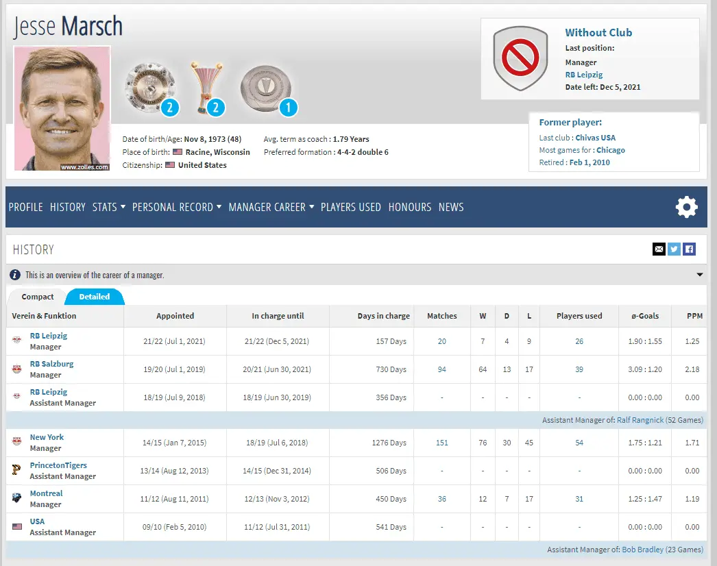Share page on Facebook icon
717x566 pixels.
[689, 249]
